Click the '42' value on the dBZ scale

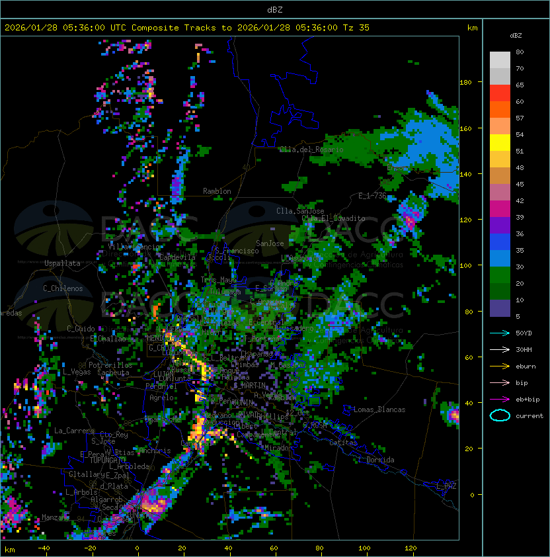(520, 200)
